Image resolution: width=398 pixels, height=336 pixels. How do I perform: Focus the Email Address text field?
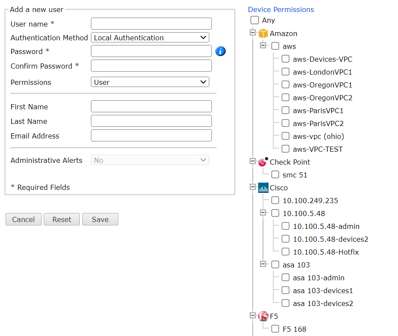pos(151,136)
